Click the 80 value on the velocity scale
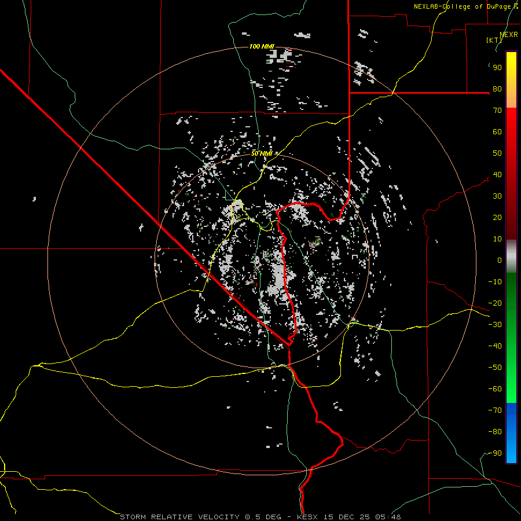This screenshot has width=521, height=521. coord(497,89)
